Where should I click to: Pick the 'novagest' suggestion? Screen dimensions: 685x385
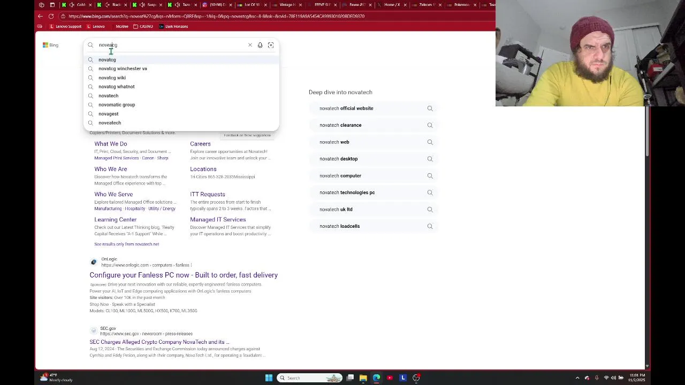pos(181,114)
